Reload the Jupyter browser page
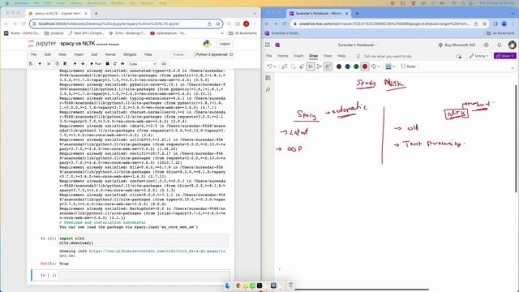The width and height of the screenshot is (519, 292). 24,24
